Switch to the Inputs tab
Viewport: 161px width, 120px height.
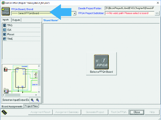[x=6, y=20]
